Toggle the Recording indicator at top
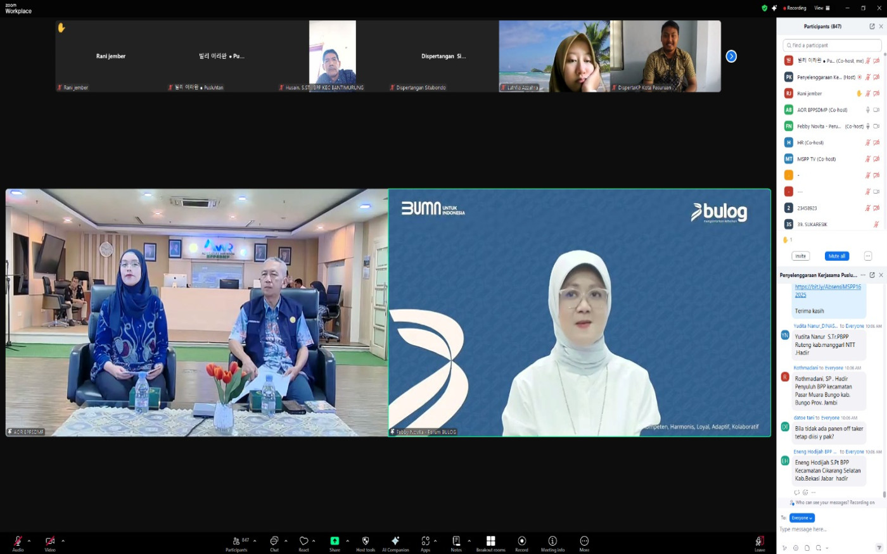 pos(795,8)
